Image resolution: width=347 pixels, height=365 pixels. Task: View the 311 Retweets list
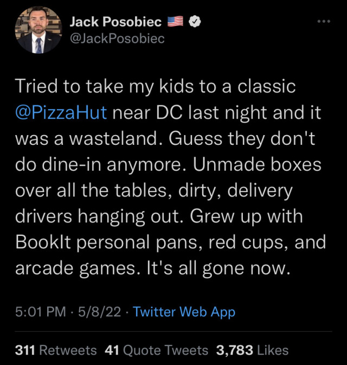56,350
